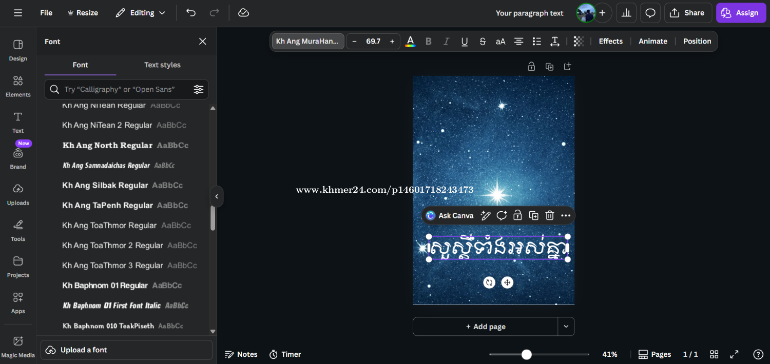Open the Uploads sidebar panel
This screenshot has width=770, height=364.
coord(18,194)
